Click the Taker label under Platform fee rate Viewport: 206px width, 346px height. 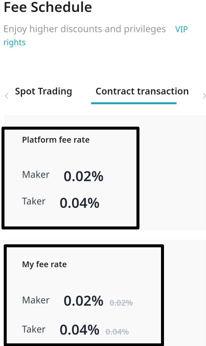(x=34, y=201)
